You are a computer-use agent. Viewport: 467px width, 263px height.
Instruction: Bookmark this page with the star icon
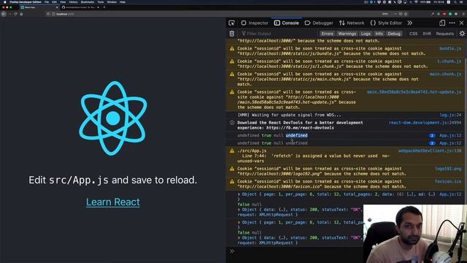[406, 14]
